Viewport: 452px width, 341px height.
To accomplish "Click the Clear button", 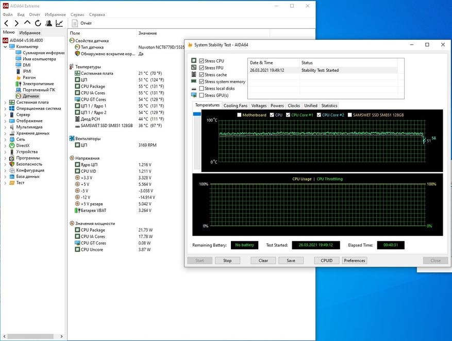I will coord(263,261).
